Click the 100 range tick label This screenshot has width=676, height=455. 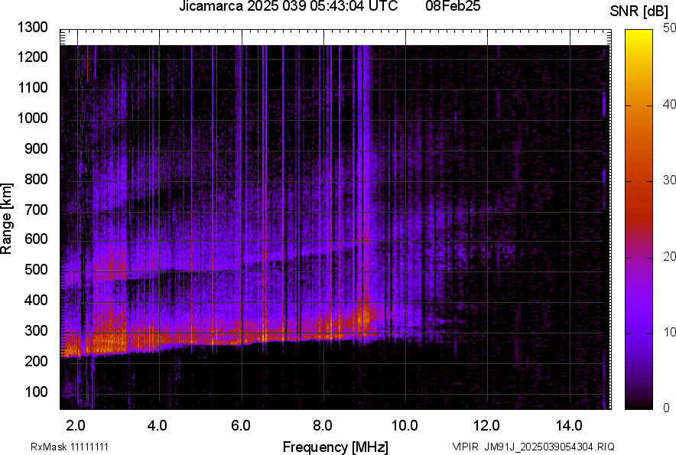point(36,392)
